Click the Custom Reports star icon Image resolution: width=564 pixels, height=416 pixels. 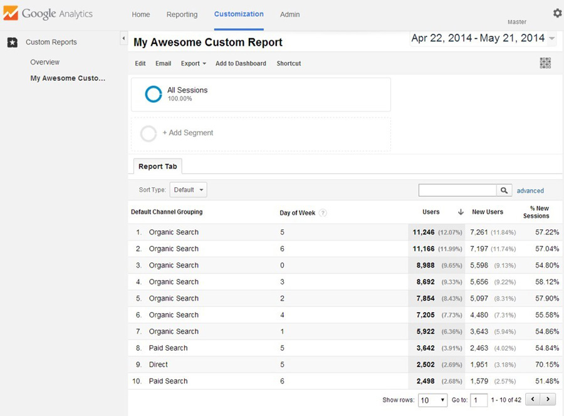click(13, 43)
